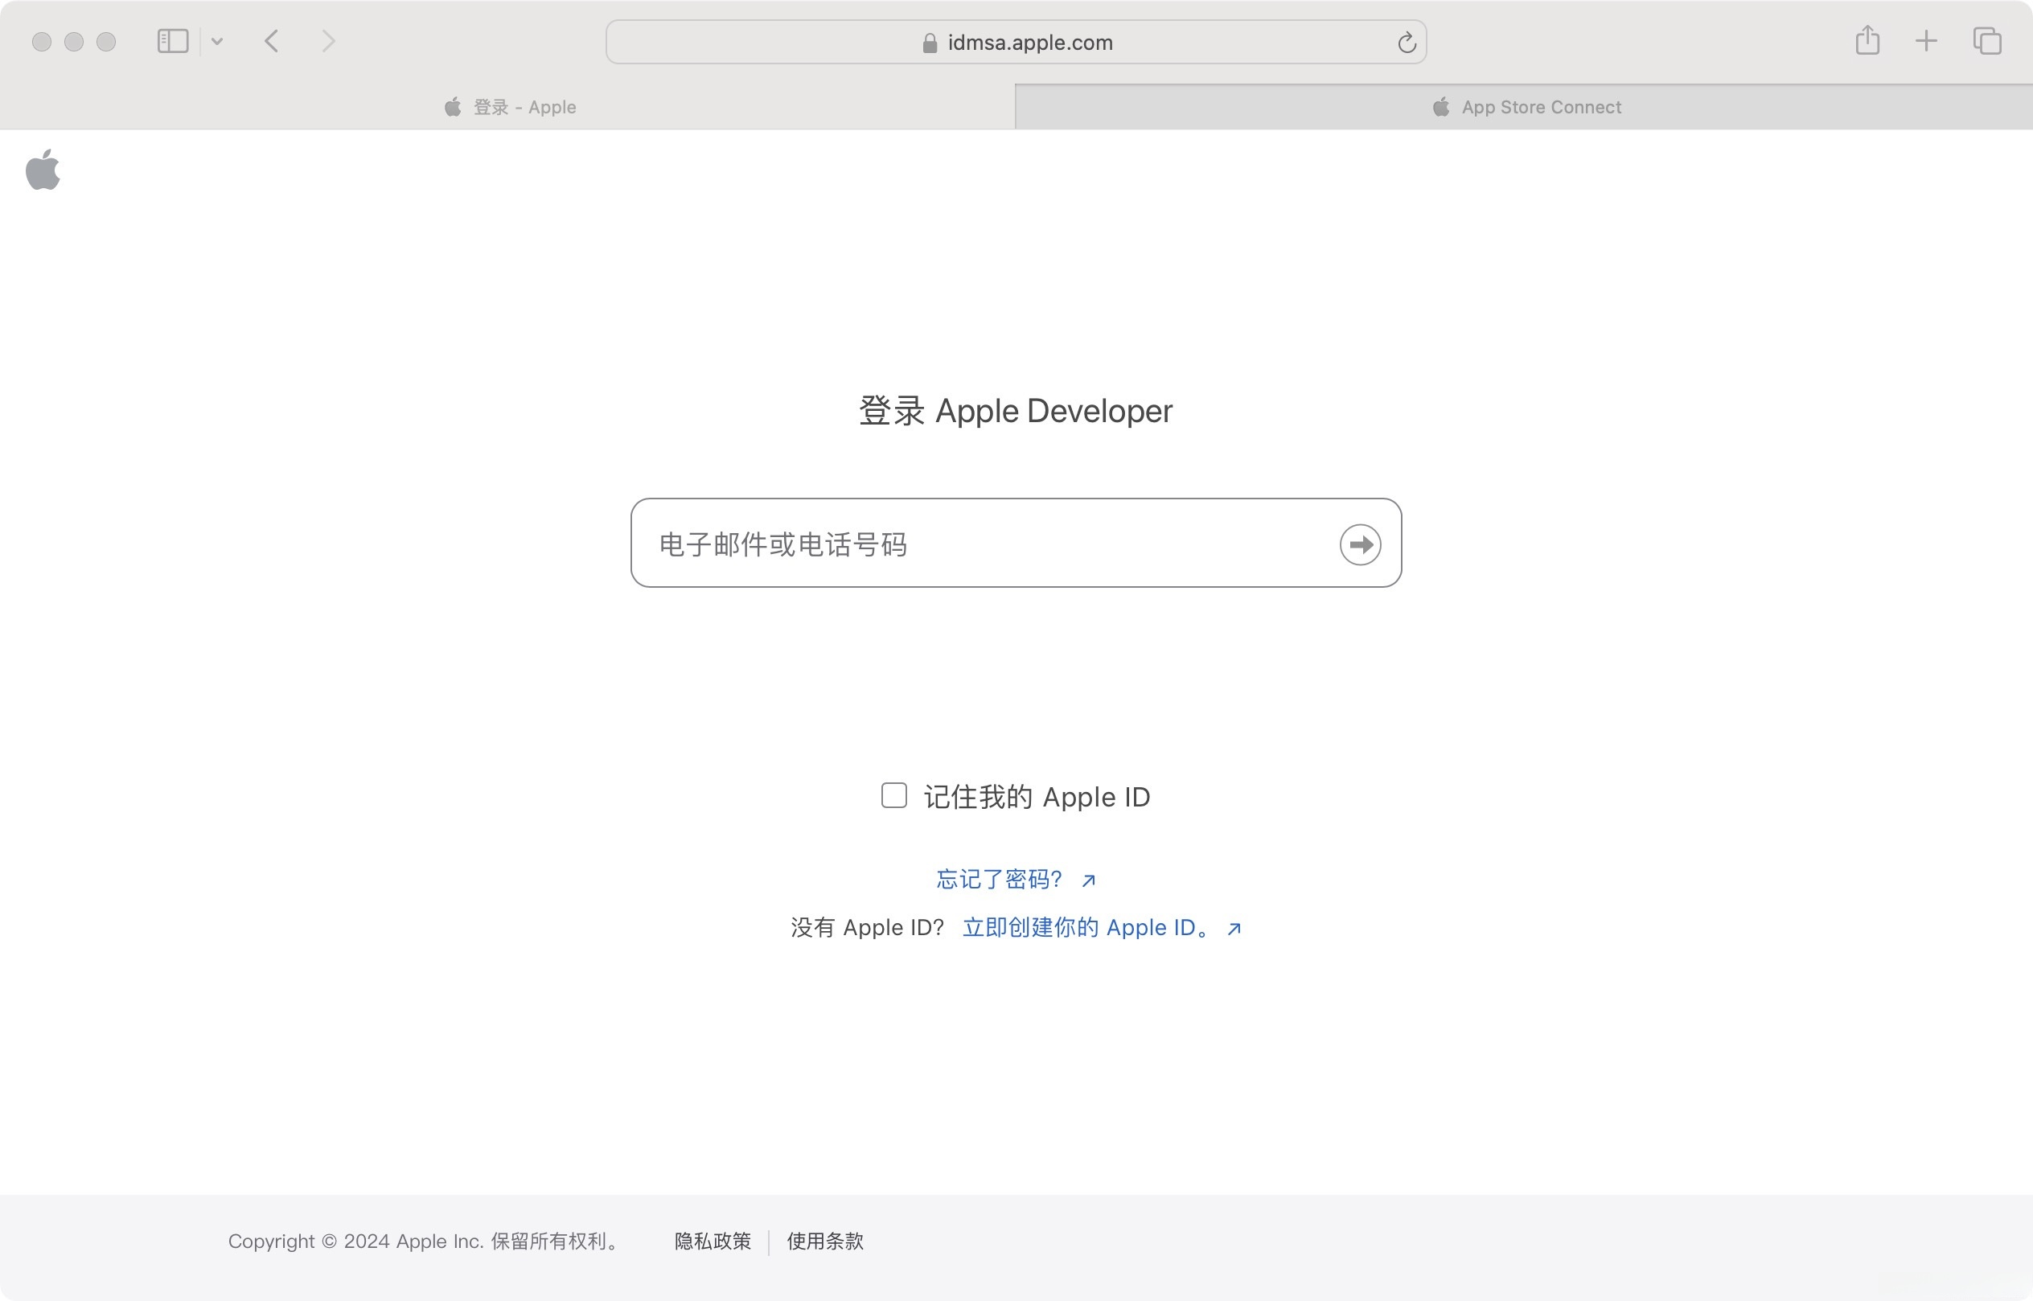Click the 电子邮件或电话号码 input field

(980, 544)
